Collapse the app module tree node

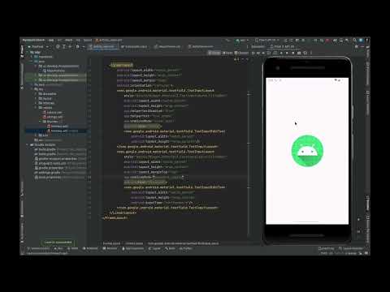28,52
